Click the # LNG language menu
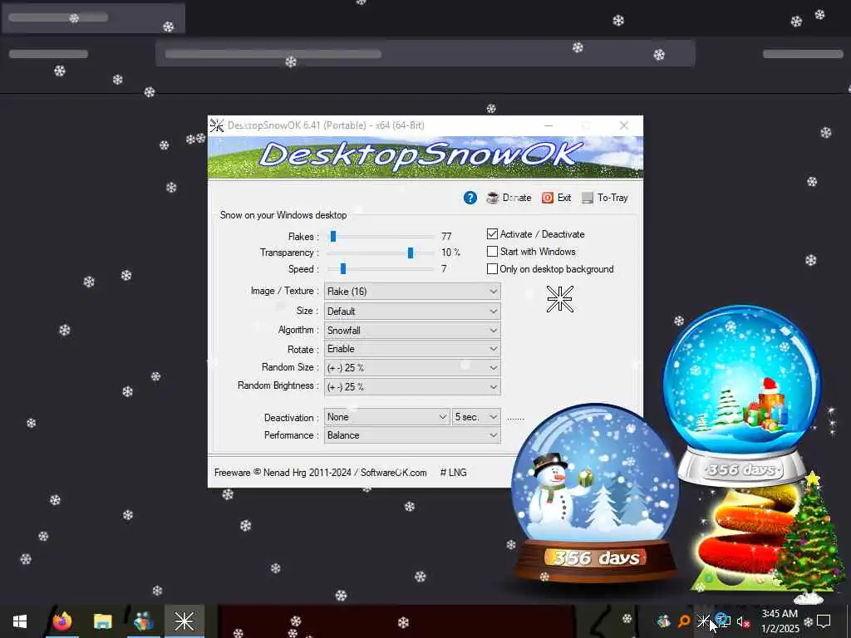The image size is (851, 638). tap(453, 473)
